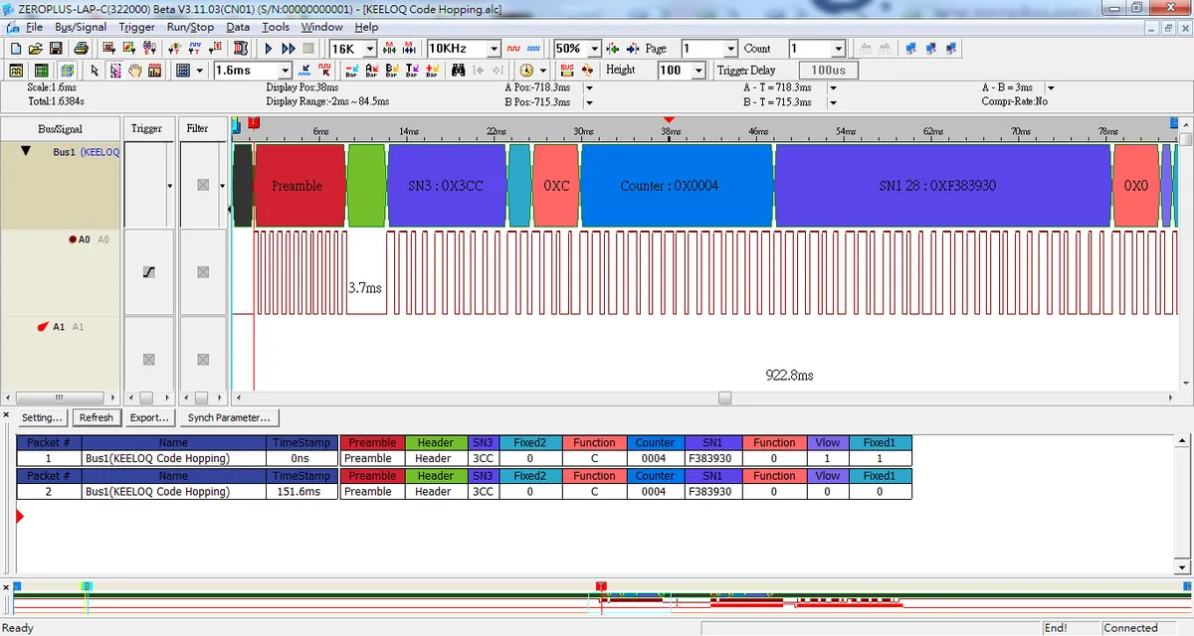Collapse the Bus1 triangle expander
Screen dimensions: 1194x636
(x=26, y=151)
